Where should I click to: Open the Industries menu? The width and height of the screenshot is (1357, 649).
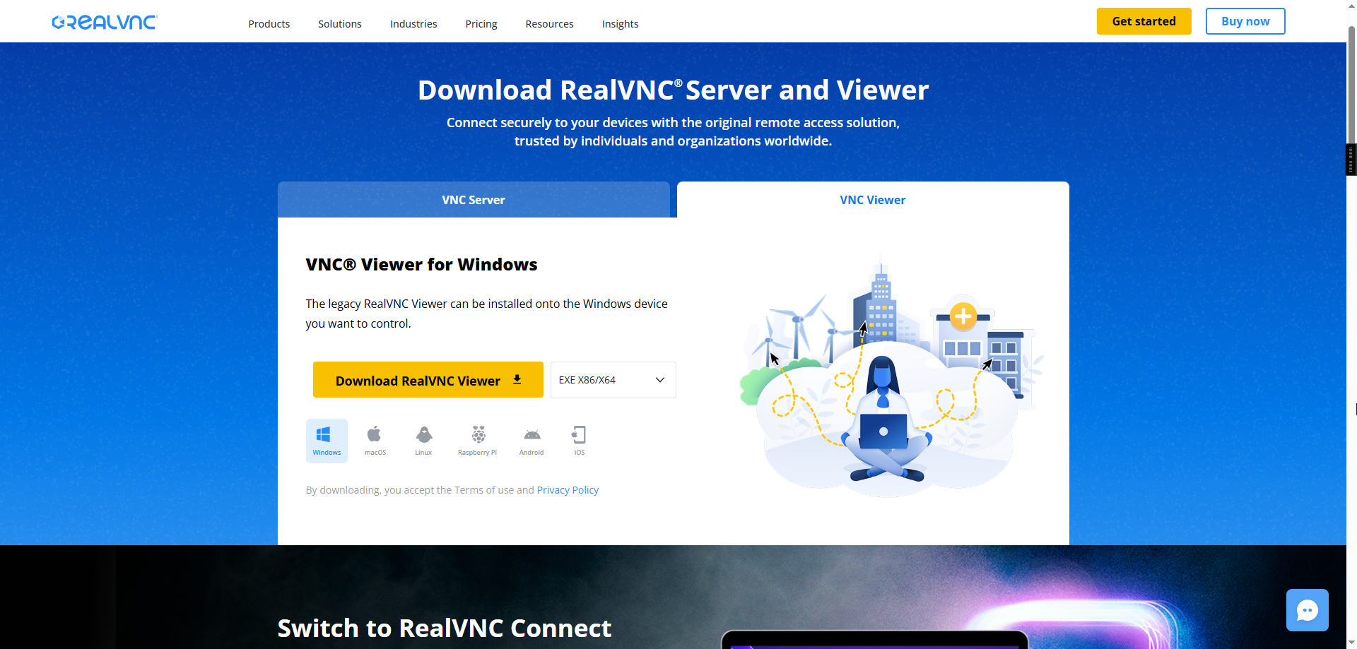coord(413,24)
